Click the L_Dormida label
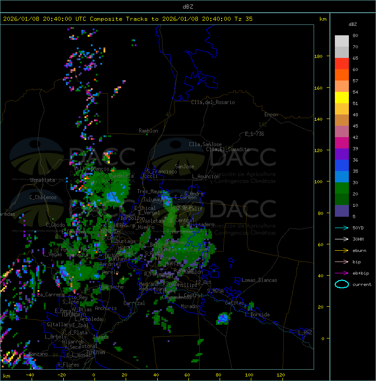 click(257, 314)
